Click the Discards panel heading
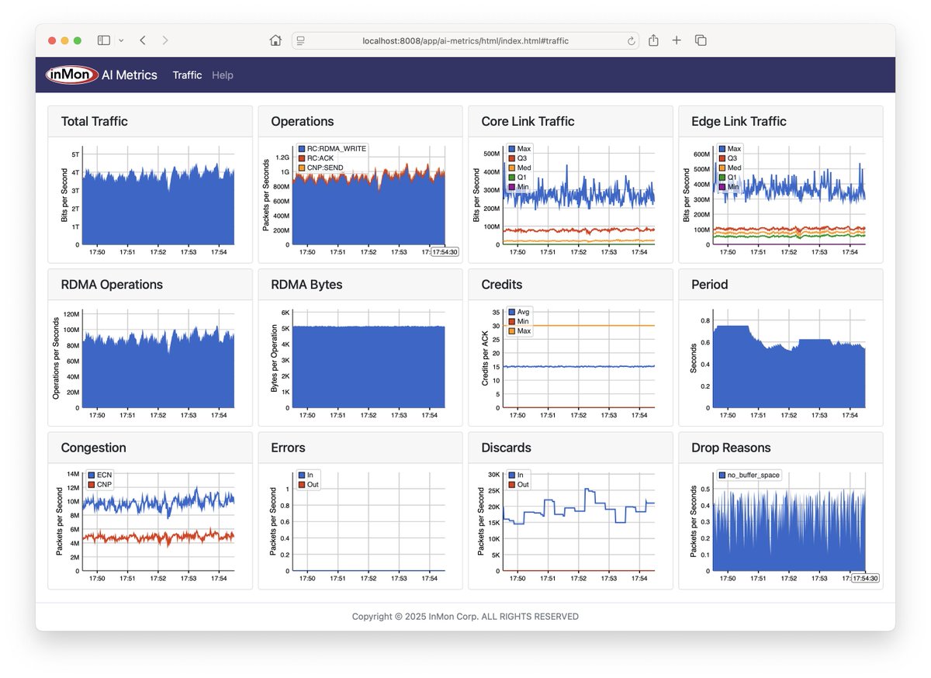The width and height of the screenshot is (931, 678). click(506, 448)
